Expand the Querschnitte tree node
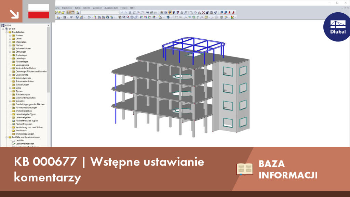This screenshot has height=197, width=350. (x=10, y=75)
